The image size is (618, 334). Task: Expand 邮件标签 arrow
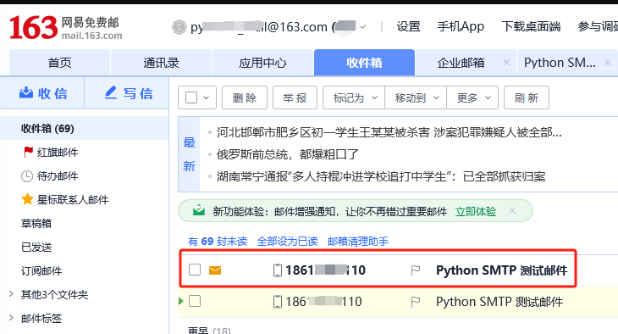click(11, 318)
